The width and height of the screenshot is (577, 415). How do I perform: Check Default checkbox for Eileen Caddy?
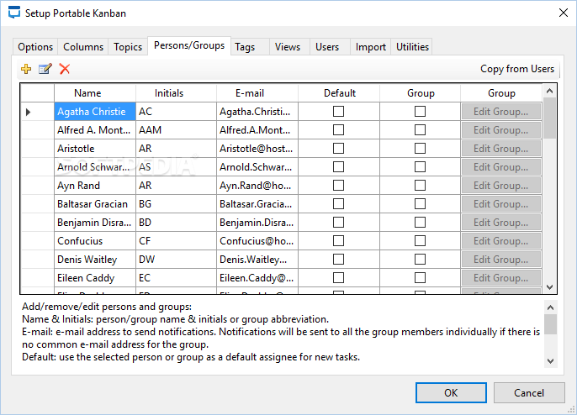[x=338, y=277]
